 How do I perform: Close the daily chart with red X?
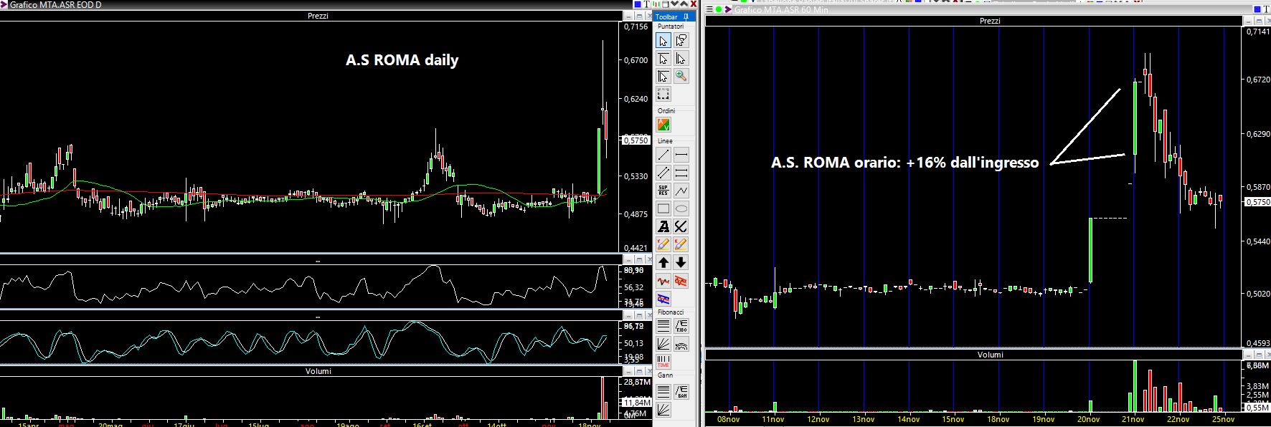694,4
